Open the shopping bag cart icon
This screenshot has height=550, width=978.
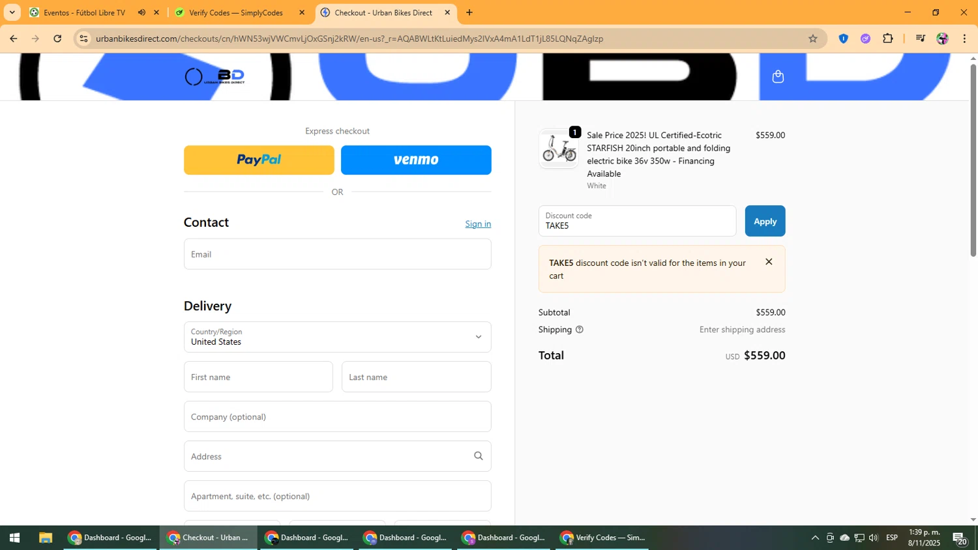777,77
